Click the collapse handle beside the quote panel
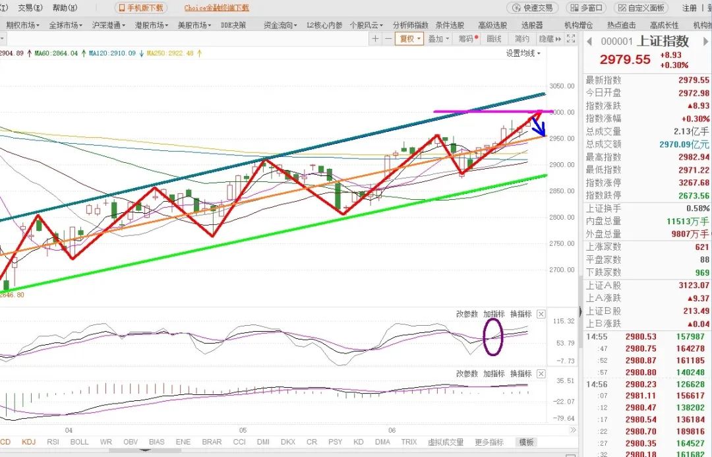The width and height of the screenshot is (712, 457). 580,312
